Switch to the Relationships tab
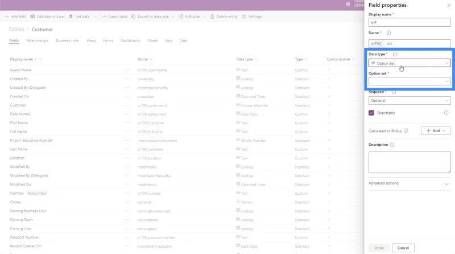 [x=37, y=40]
